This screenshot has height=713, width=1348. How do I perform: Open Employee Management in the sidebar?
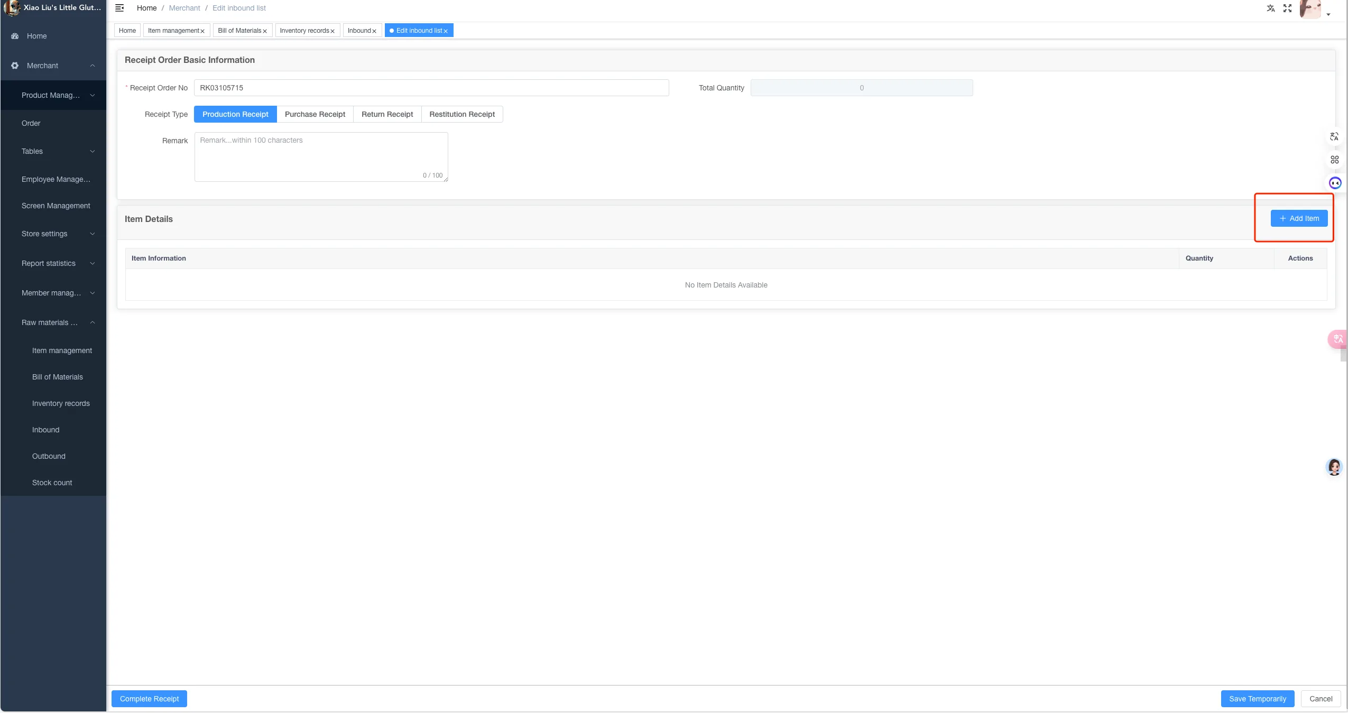tap(53, 179)
